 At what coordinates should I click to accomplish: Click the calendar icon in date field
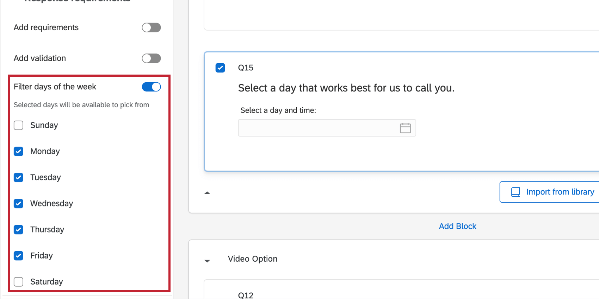[405, 128]
